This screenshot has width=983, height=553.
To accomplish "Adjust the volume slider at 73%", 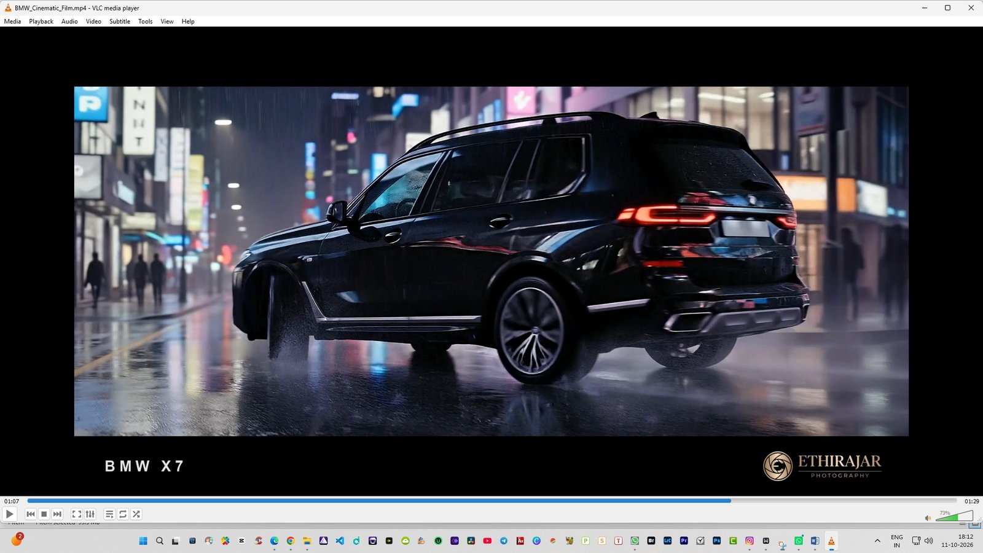I will (954, 516).
